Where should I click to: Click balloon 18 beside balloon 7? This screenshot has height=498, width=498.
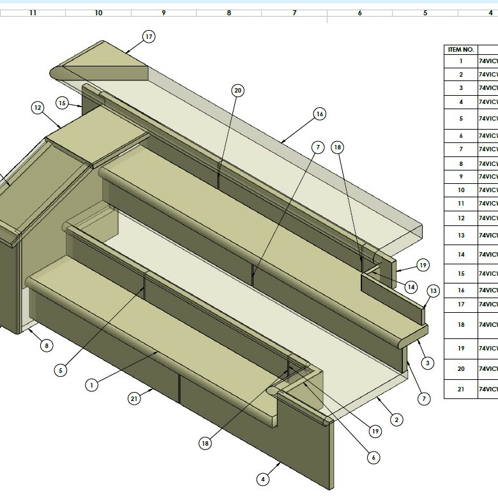[x=337, y=147]
